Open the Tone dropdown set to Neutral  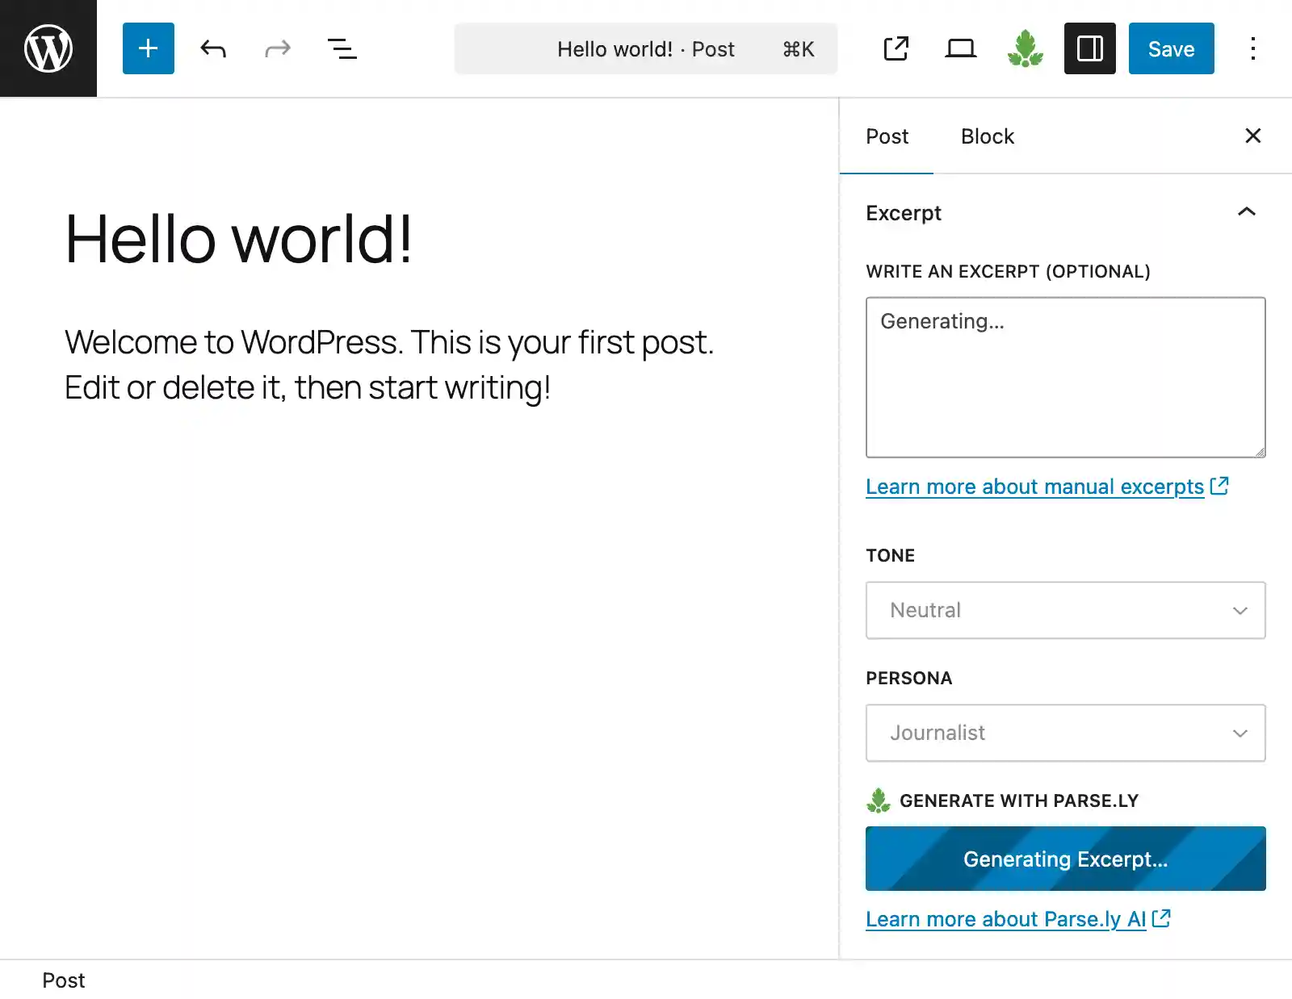1065,610
